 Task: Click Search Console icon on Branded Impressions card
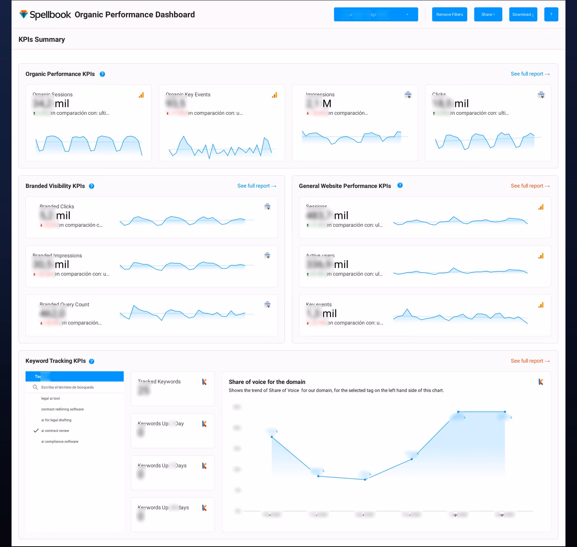[x=268, y=256]
